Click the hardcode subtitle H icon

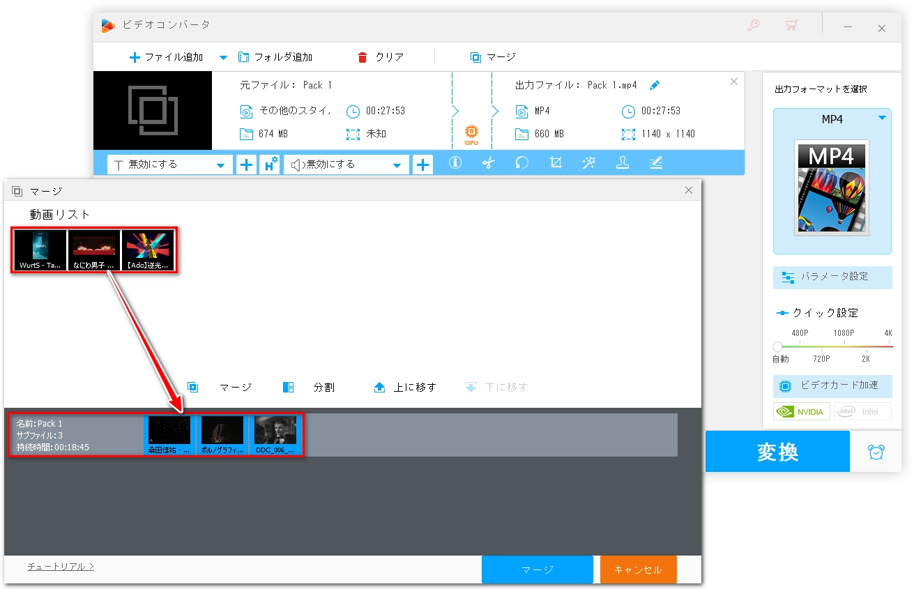270,165
